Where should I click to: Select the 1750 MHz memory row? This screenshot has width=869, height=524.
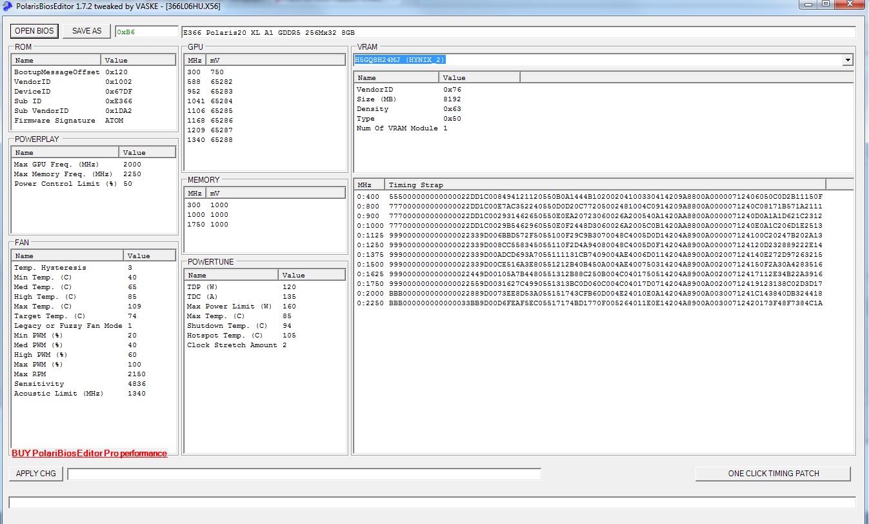point(208,225)
